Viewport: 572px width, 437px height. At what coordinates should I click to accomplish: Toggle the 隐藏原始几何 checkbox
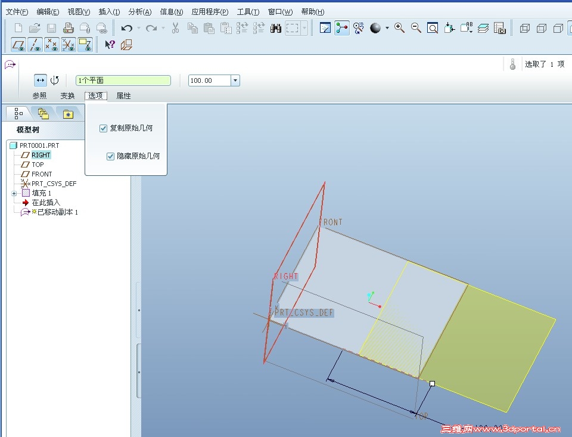pyautogui.click(x=110, y=156)
